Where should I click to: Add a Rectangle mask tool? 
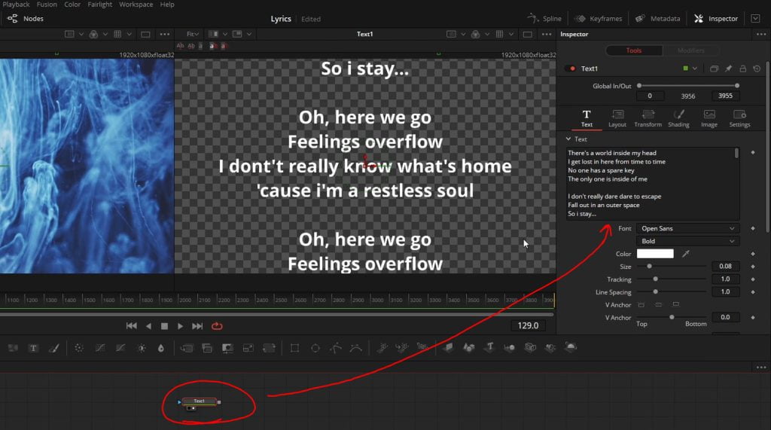click(x=294, y=348)
